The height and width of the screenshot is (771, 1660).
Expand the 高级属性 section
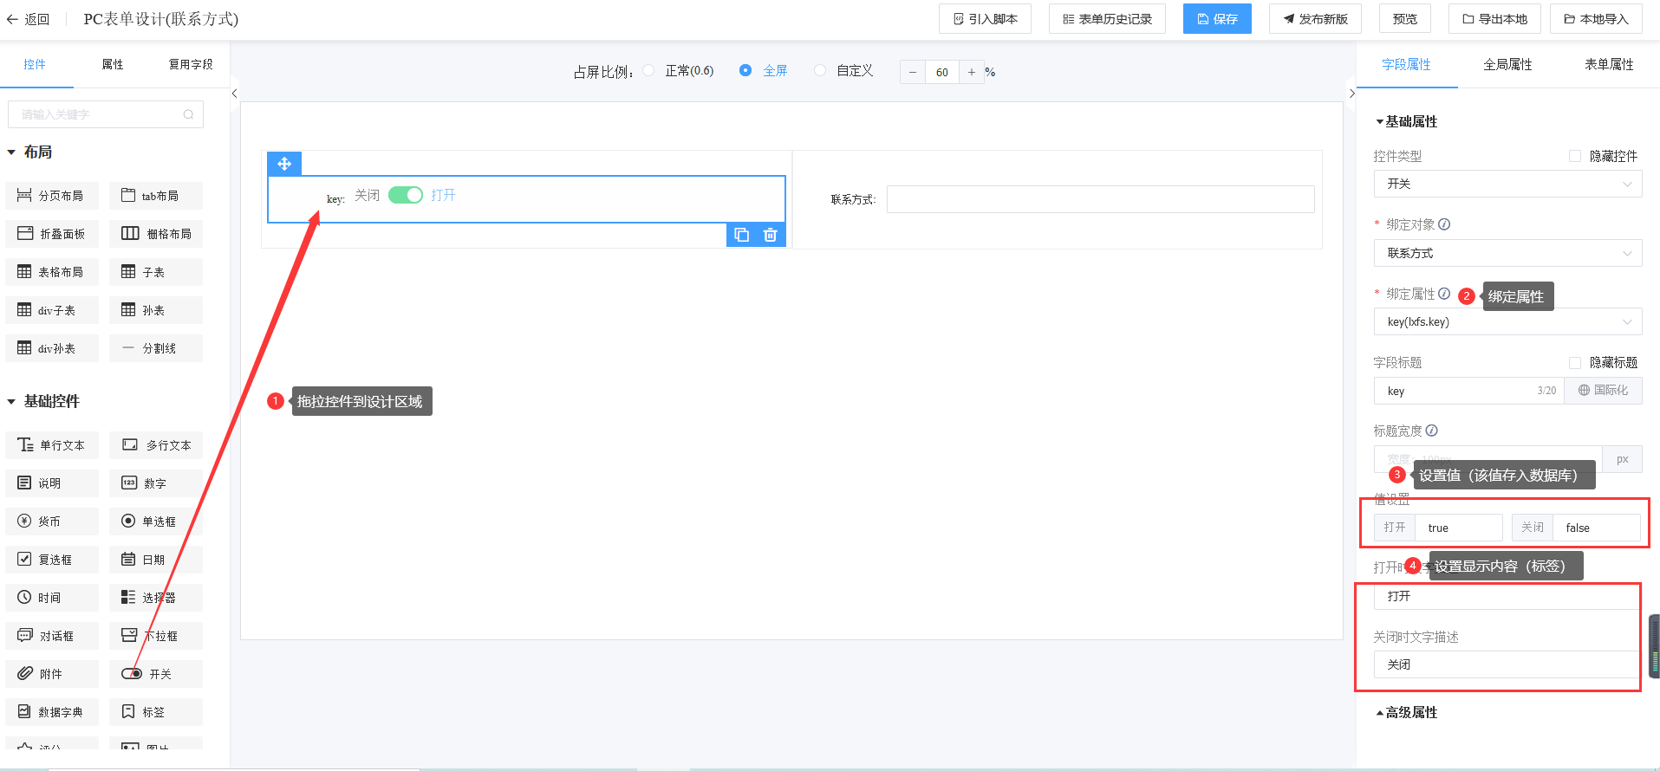click(x=1410, y=712)
